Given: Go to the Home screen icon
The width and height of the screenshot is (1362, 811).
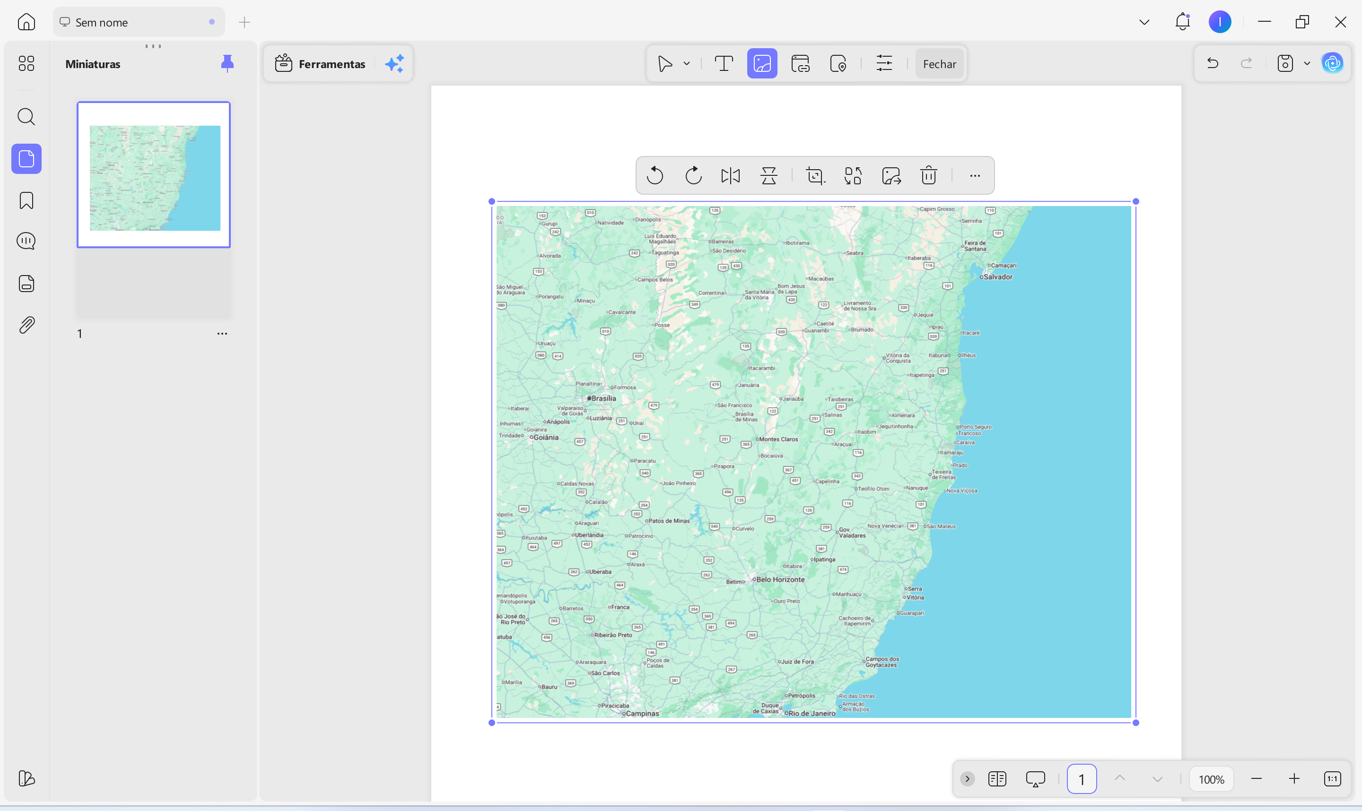Looking at the screenshot, I should [x=26, y=22].
